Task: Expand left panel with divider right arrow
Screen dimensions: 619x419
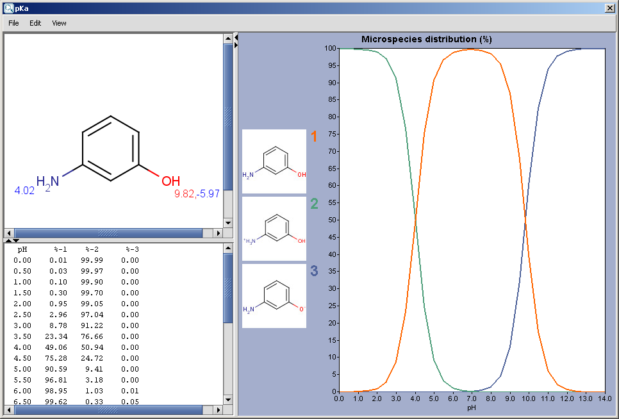Action: tap(236, 45)
